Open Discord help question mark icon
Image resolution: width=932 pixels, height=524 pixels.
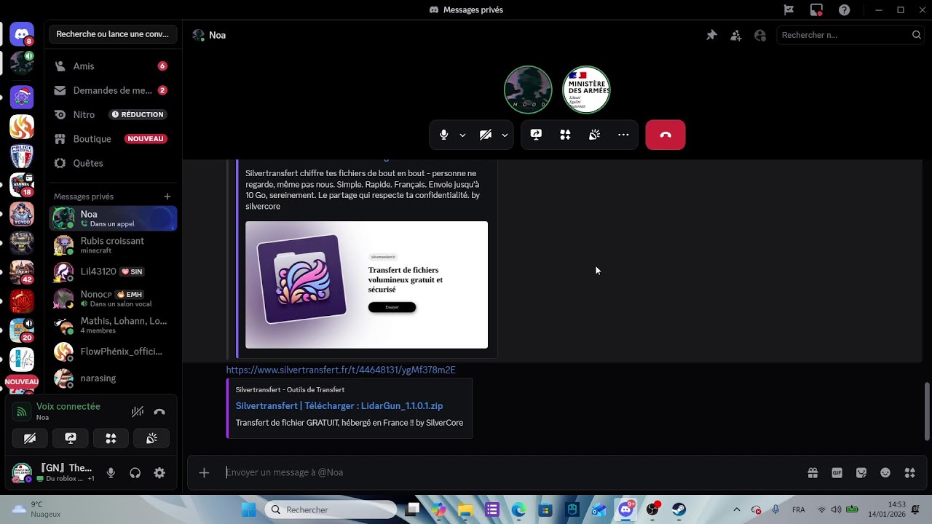click(844, 9)
